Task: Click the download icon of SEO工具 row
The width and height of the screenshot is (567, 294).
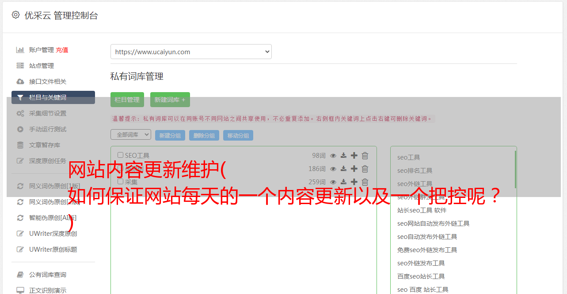Action: click(343, 156)
